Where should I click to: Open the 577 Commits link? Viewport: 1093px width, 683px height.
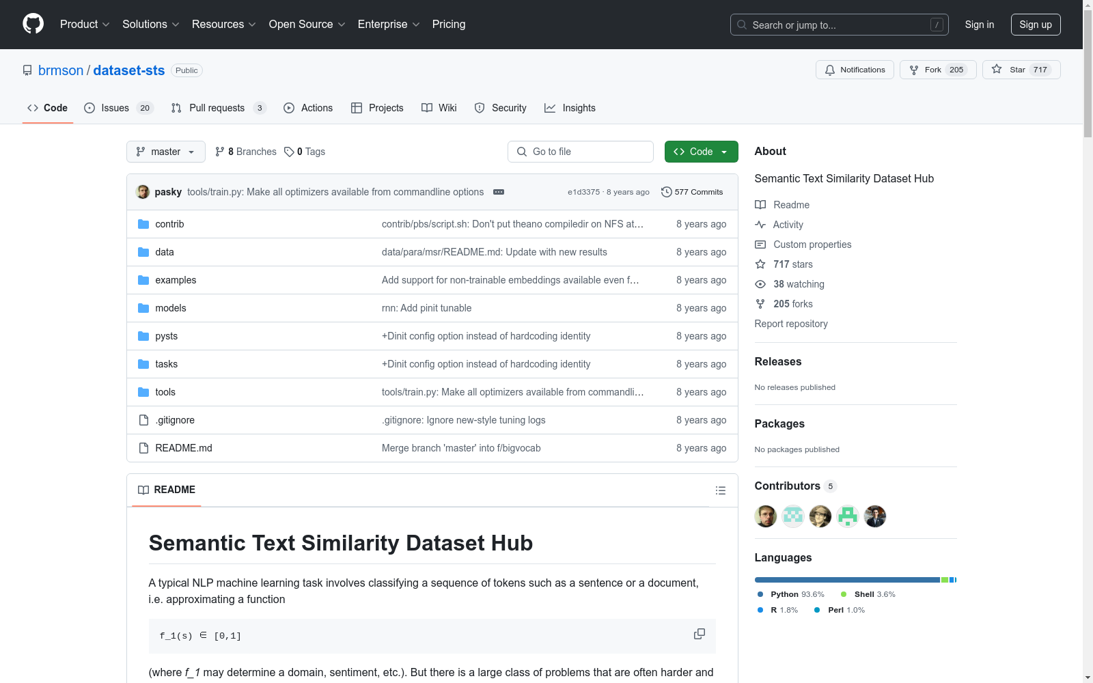(x=692, y=192)
